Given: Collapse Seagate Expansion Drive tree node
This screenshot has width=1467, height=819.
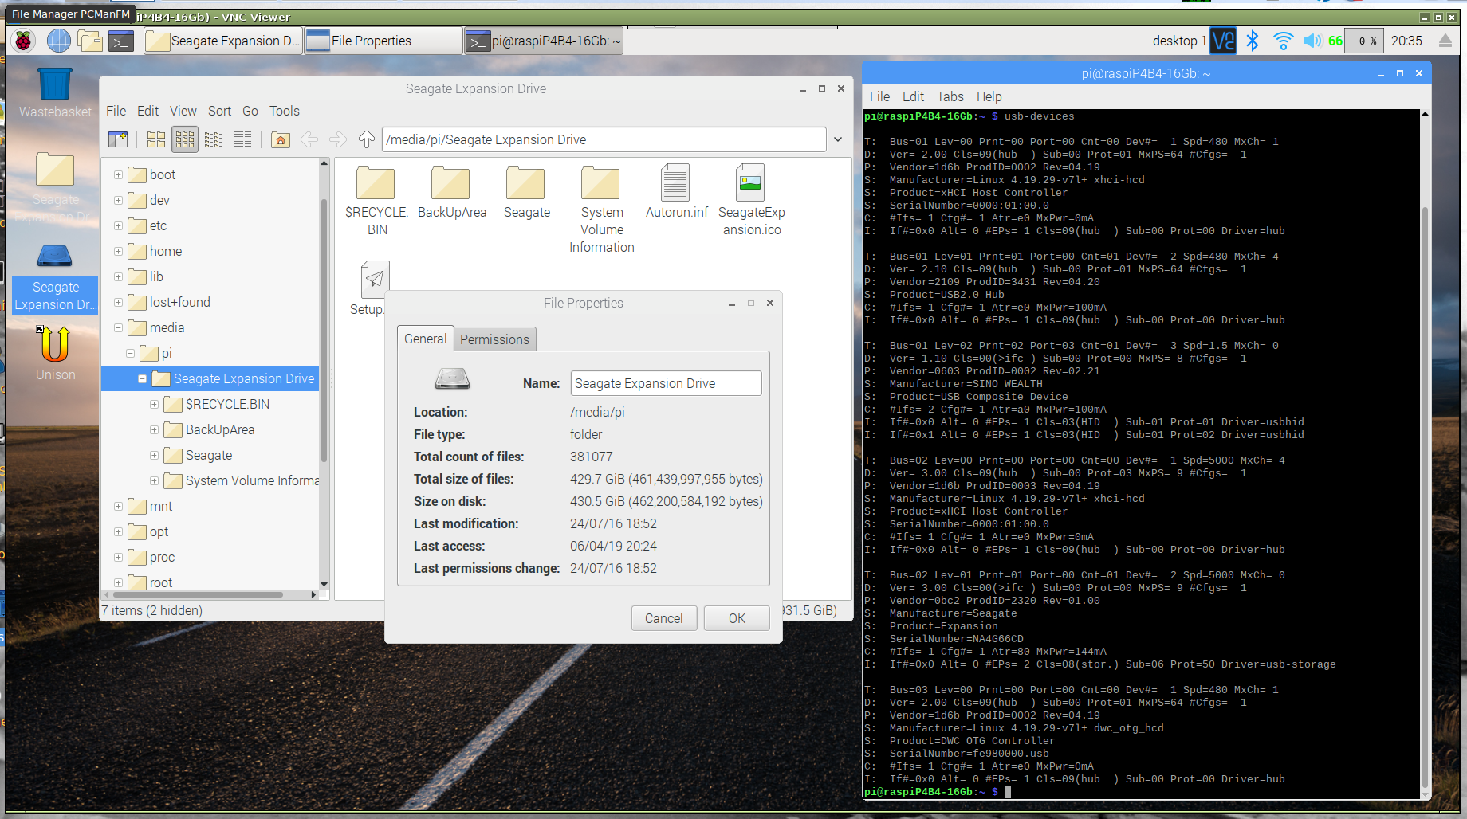Looking at the screenshot, I should [142, 378].
